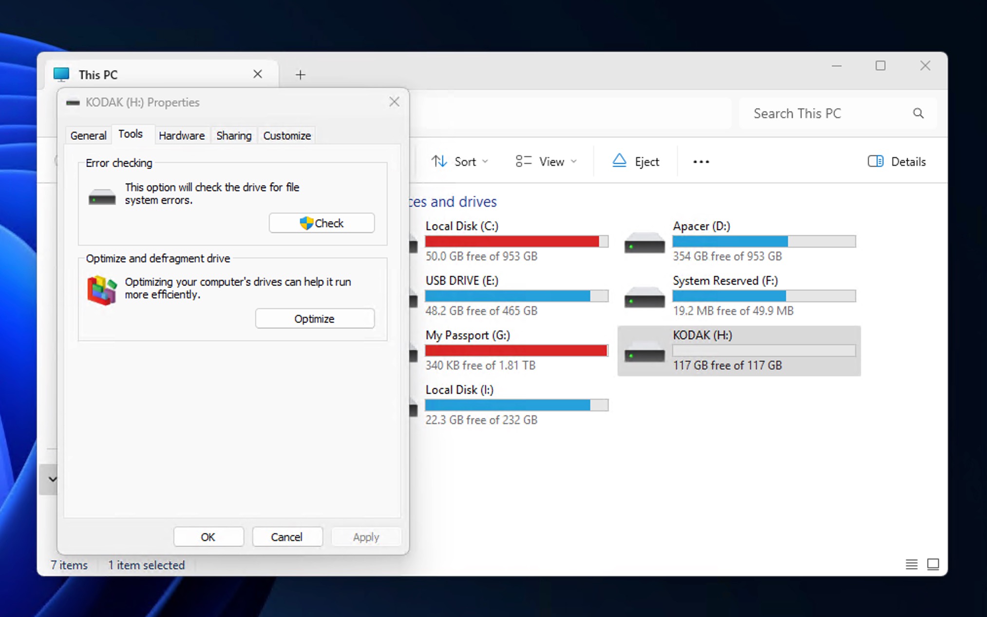Click the Apacer (D:) usage bar
987x617 pixels.
click(764, 241)
